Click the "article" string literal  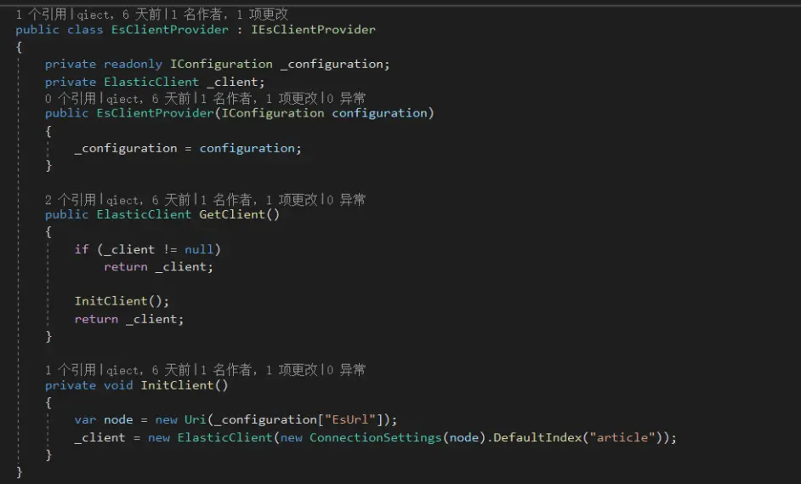(x=622, y=437)
